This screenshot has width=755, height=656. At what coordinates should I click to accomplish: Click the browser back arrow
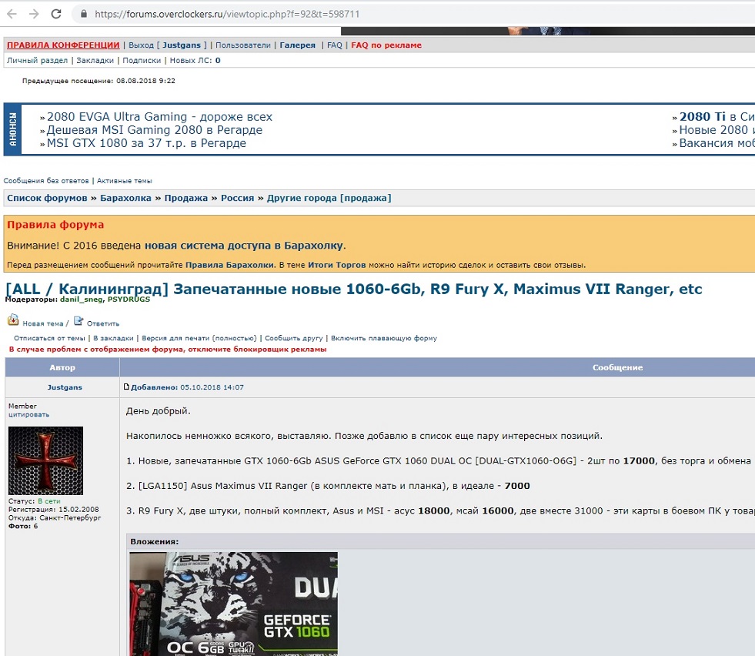(x=12, y=14)
